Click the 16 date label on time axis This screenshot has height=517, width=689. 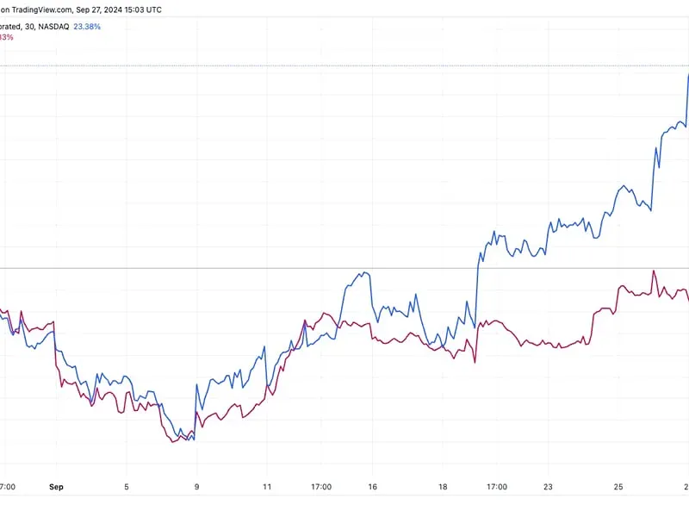coord(374,487)
